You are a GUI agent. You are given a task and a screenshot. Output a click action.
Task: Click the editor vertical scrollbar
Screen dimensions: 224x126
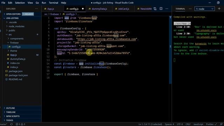[x=170, y=50]
